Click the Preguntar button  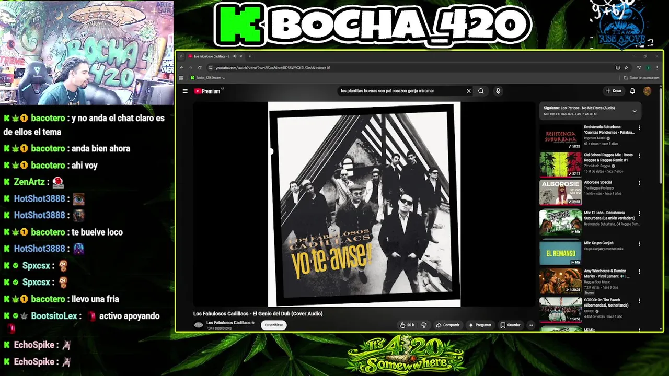pos(480,325)
